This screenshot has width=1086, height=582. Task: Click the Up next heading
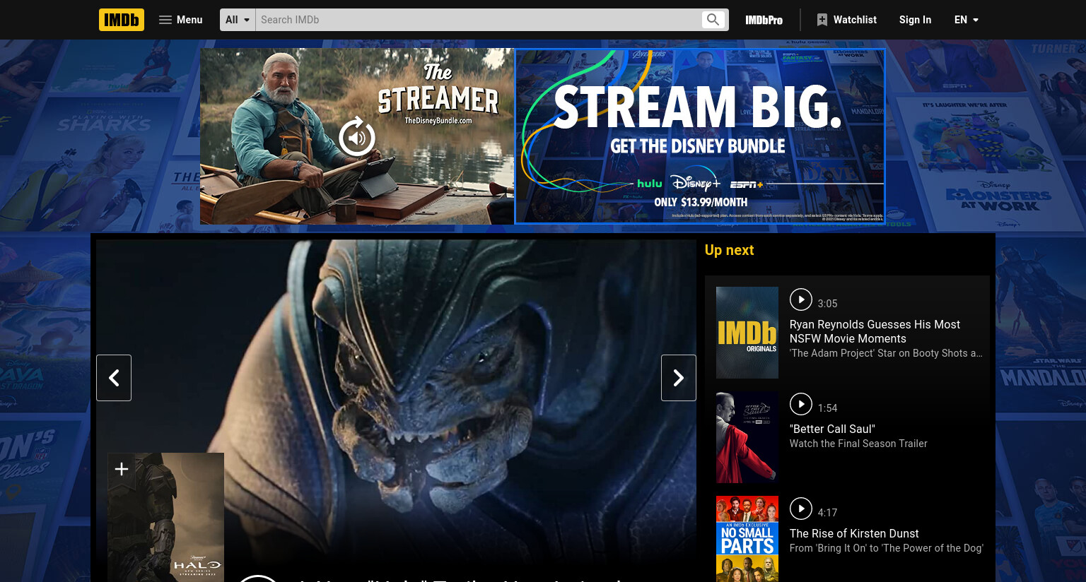coord(729,250)
